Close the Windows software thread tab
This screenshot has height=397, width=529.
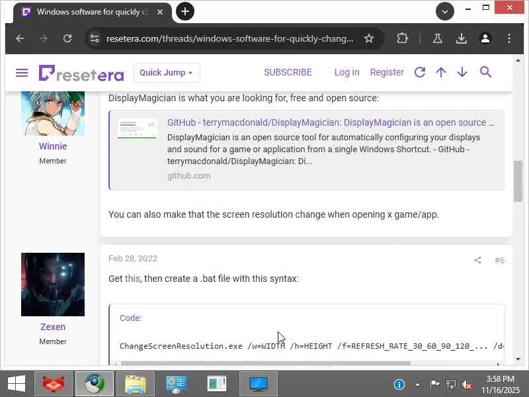(160, 12)
